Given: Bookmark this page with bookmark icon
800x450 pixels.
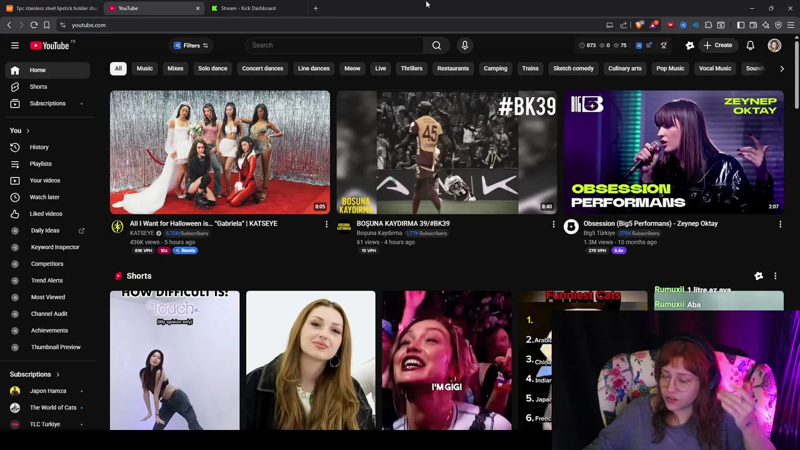Looking at the screenshot, I should point(46,25).
